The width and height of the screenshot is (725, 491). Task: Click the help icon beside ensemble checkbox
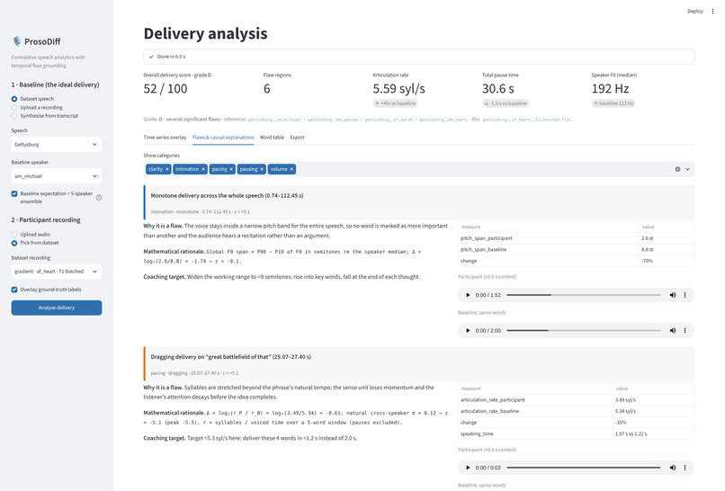(99, 198)
